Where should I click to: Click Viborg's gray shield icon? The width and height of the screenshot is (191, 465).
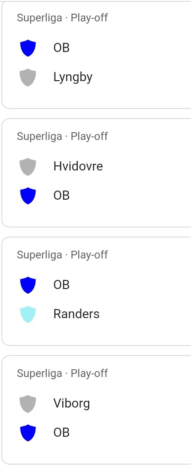[28, 403]
